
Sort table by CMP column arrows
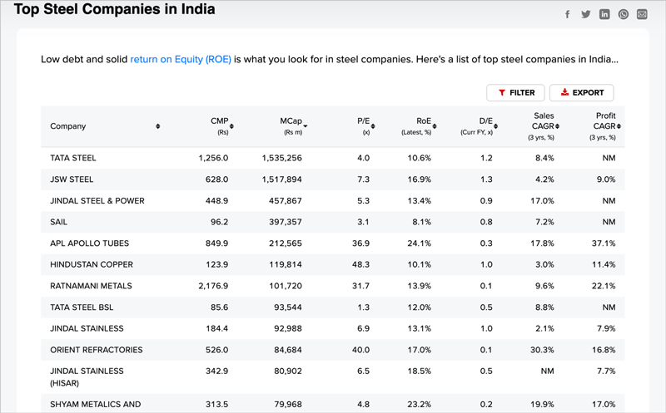pos(231,126)
